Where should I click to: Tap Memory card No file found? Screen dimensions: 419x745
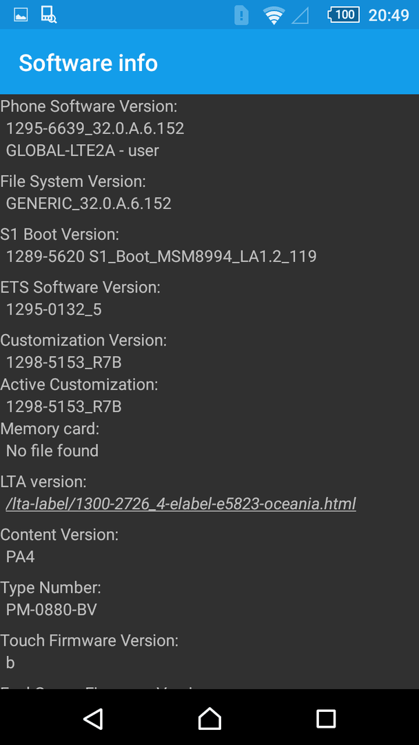pos(52,450)
